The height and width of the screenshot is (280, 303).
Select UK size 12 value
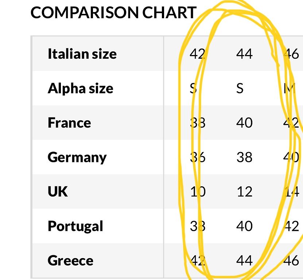pos(245,192)
